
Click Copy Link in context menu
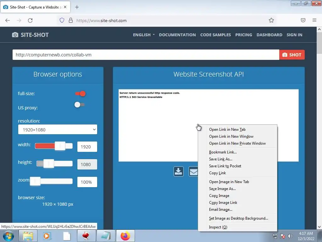[217, 173]
